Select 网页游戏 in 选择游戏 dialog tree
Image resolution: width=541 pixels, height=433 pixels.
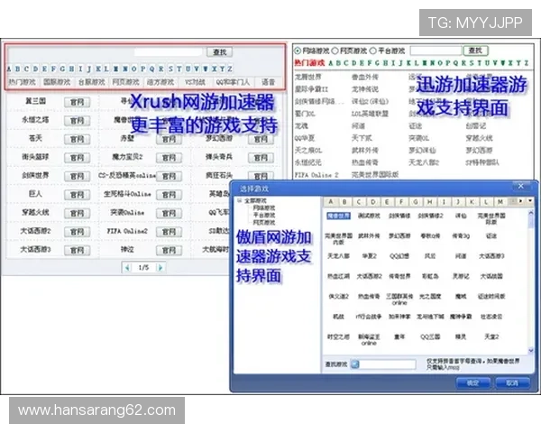[x=264, y=223]
